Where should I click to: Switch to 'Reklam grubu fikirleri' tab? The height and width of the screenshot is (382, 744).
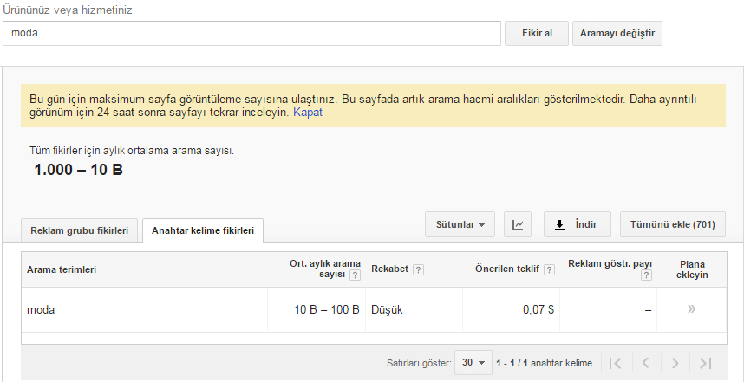(80, 230)
